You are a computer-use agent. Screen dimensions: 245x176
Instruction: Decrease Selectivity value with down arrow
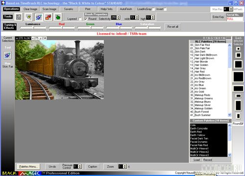pyautogui.click(x=119, y=19)
